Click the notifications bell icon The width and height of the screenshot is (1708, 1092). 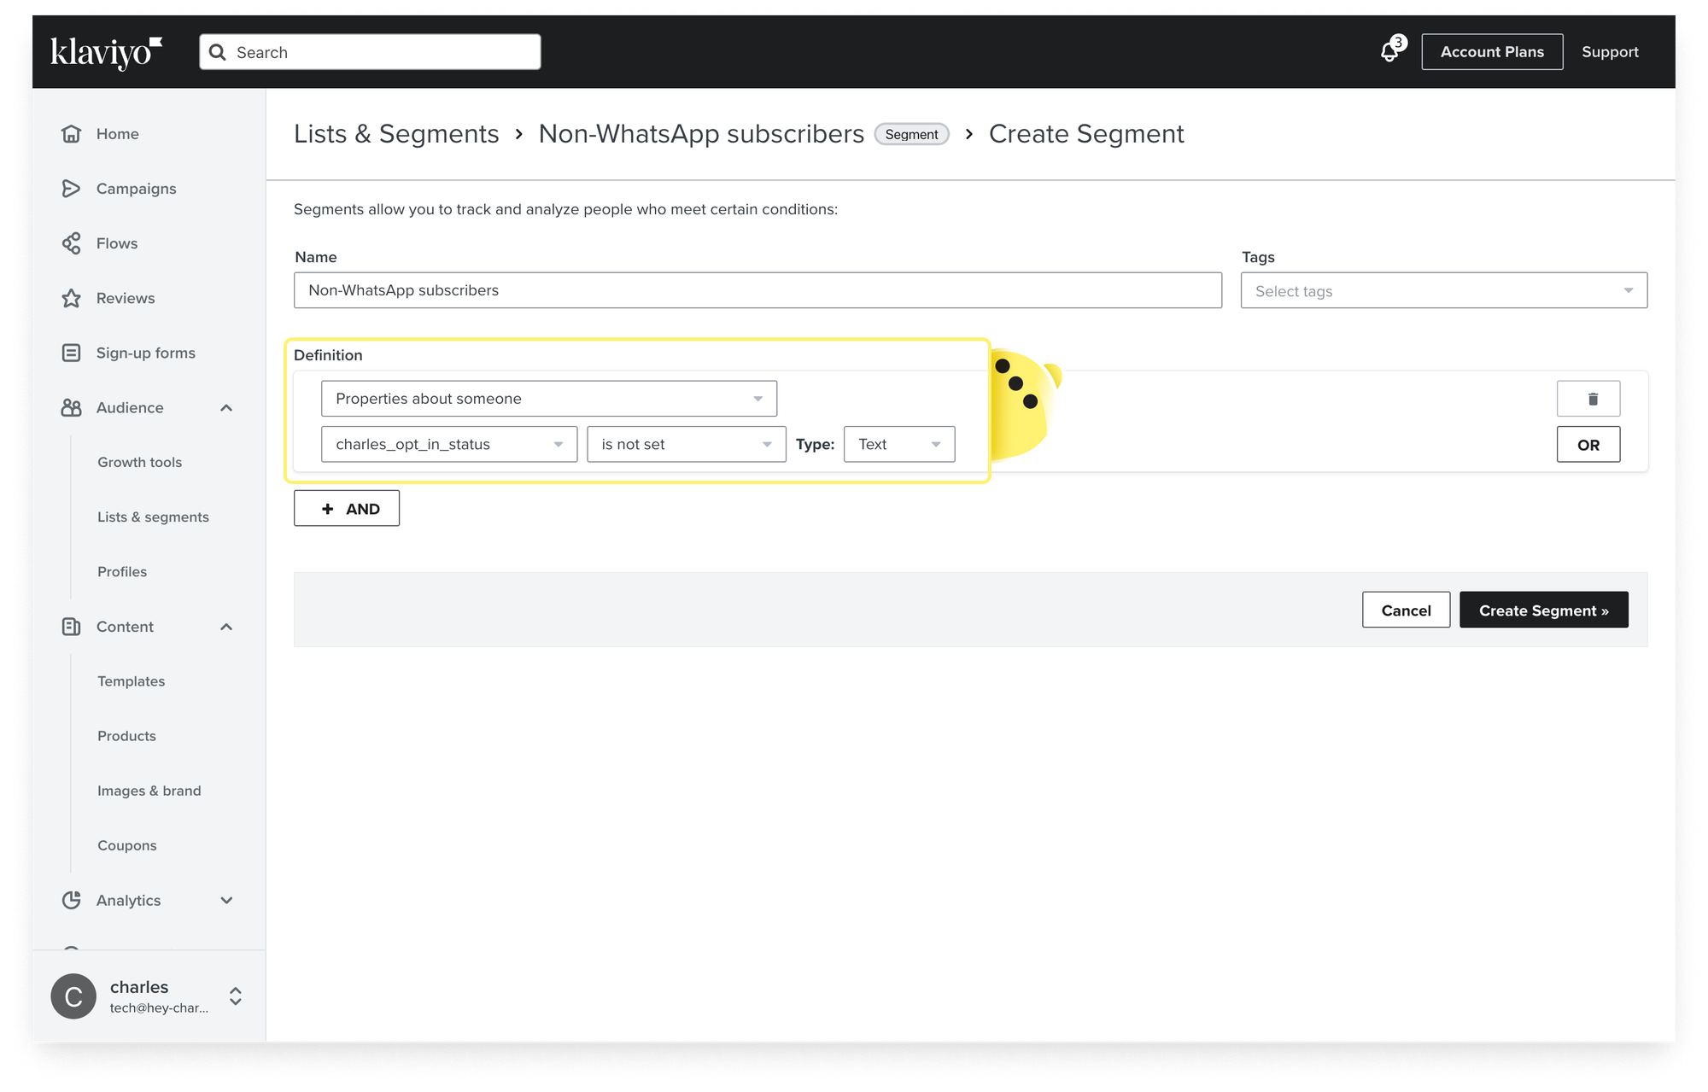[x=1390, y=51]
